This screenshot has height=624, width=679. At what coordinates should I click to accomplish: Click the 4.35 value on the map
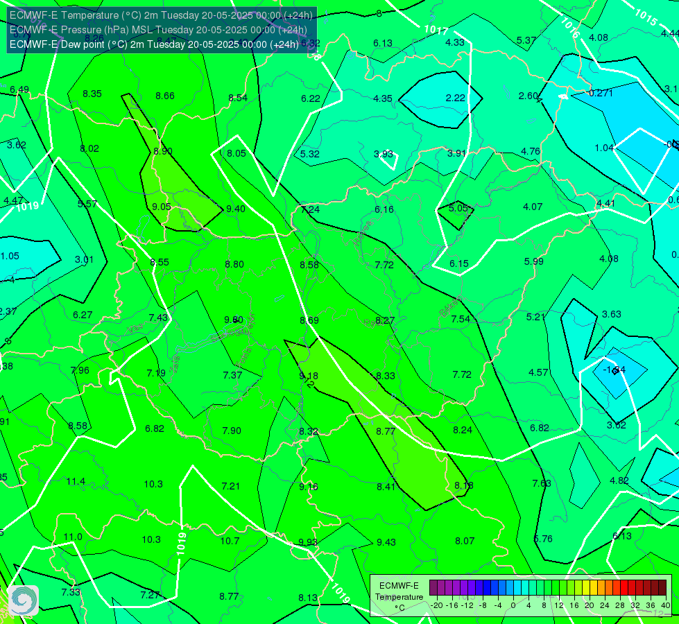383,98
